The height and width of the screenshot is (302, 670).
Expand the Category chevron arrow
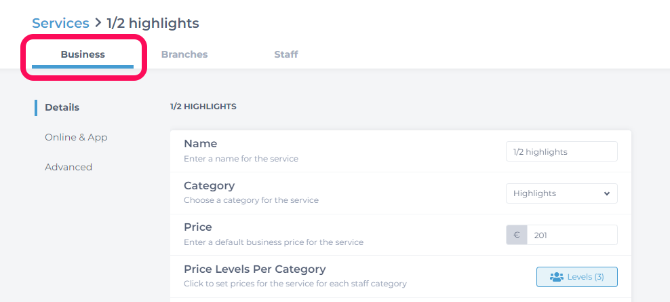coord(607,193)
